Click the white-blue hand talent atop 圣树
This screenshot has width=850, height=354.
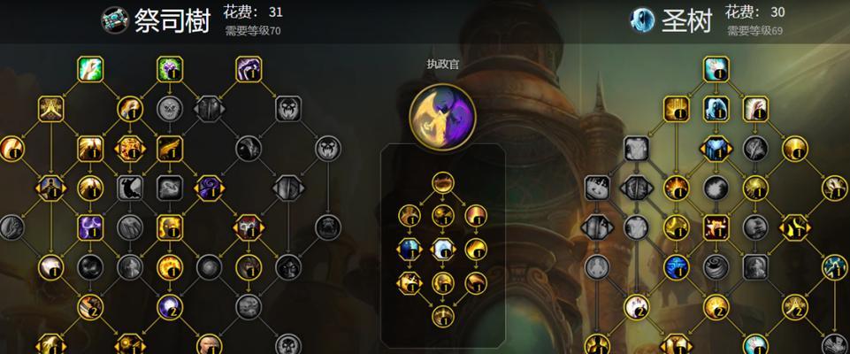click(x=716, y=69)
